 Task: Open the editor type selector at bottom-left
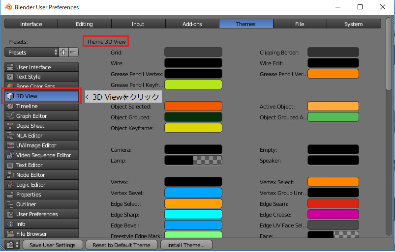pyautogui.click(x=13, y=245)
